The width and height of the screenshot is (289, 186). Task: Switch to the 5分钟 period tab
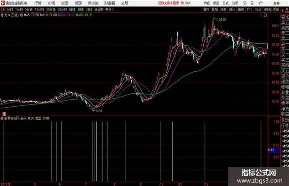click(x=29, y=9)
